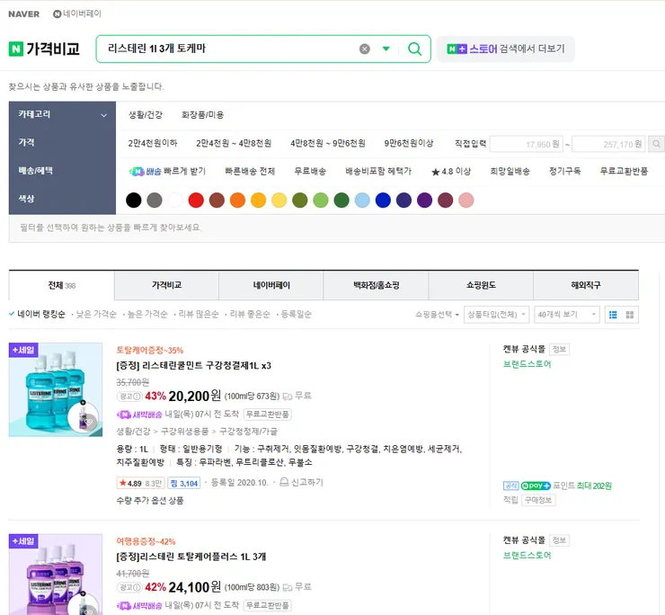Sort by 리뷰 좋은순

coord(250,314)
